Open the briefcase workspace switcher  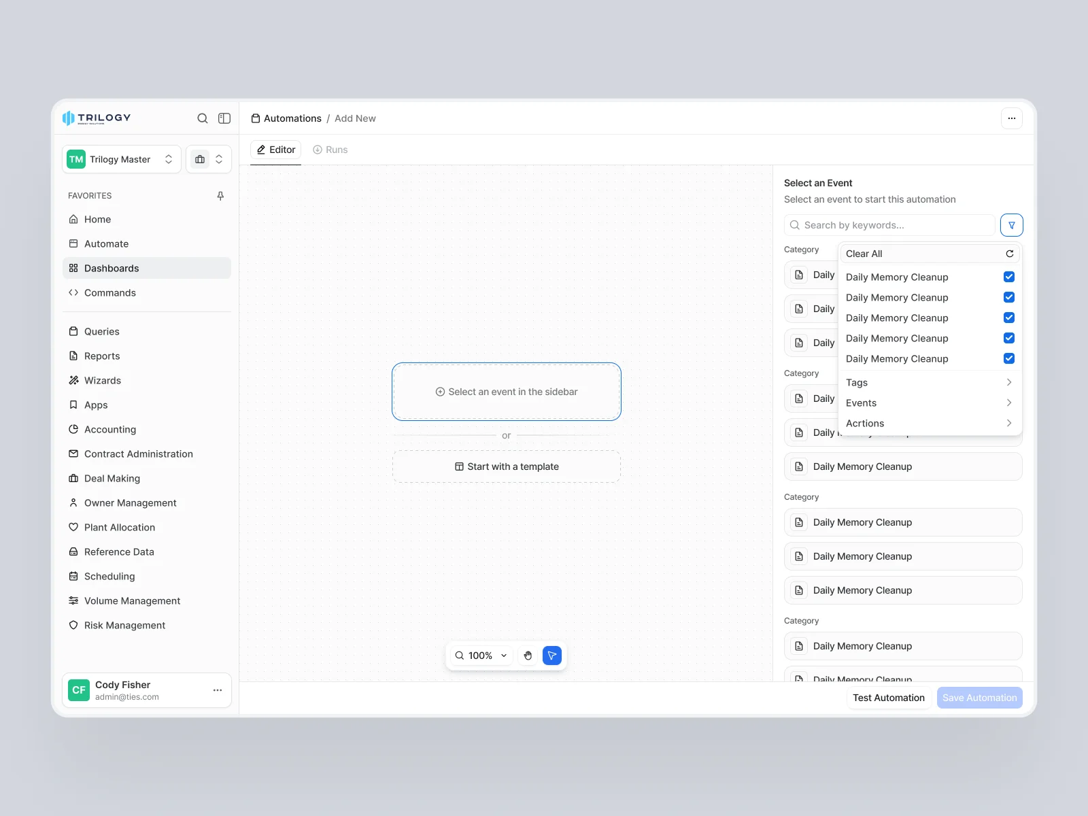point(209,159)
